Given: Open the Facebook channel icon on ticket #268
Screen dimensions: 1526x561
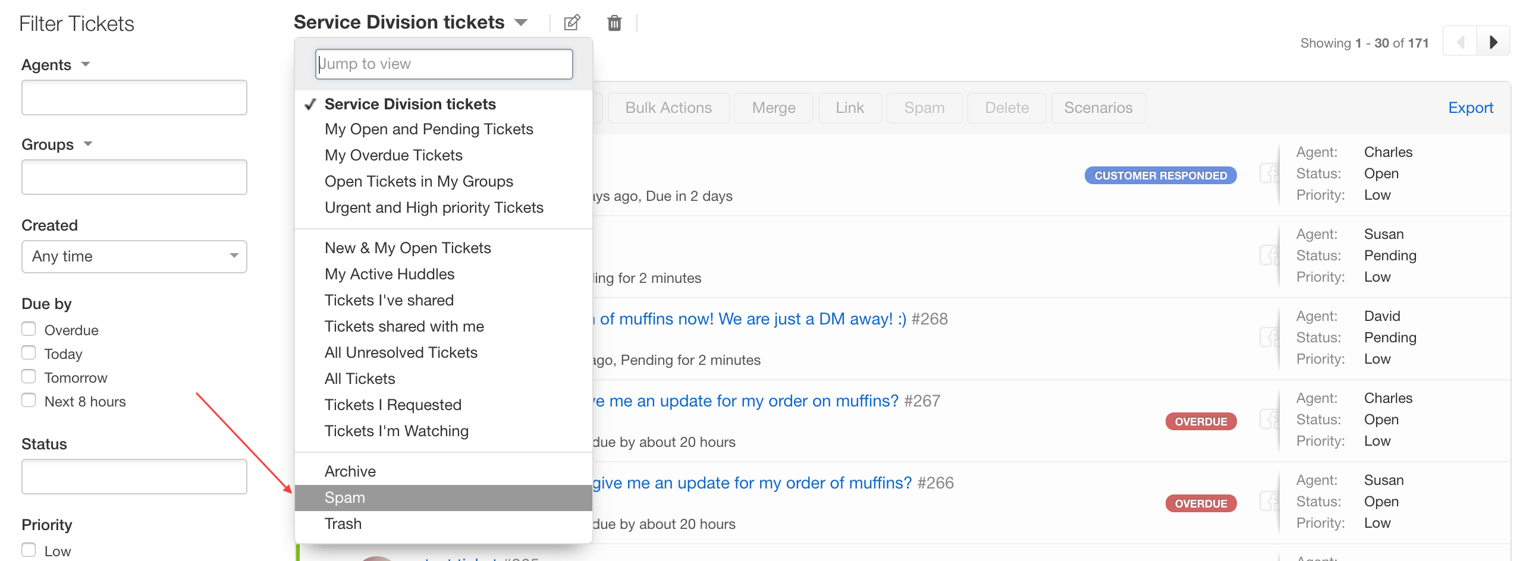Looking at the screenshot, I should point(1270,337).
